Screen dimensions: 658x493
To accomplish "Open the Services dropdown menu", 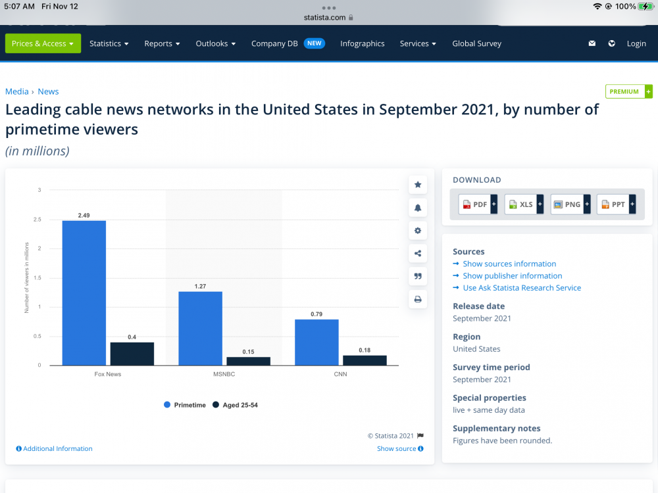I will 418,43.
